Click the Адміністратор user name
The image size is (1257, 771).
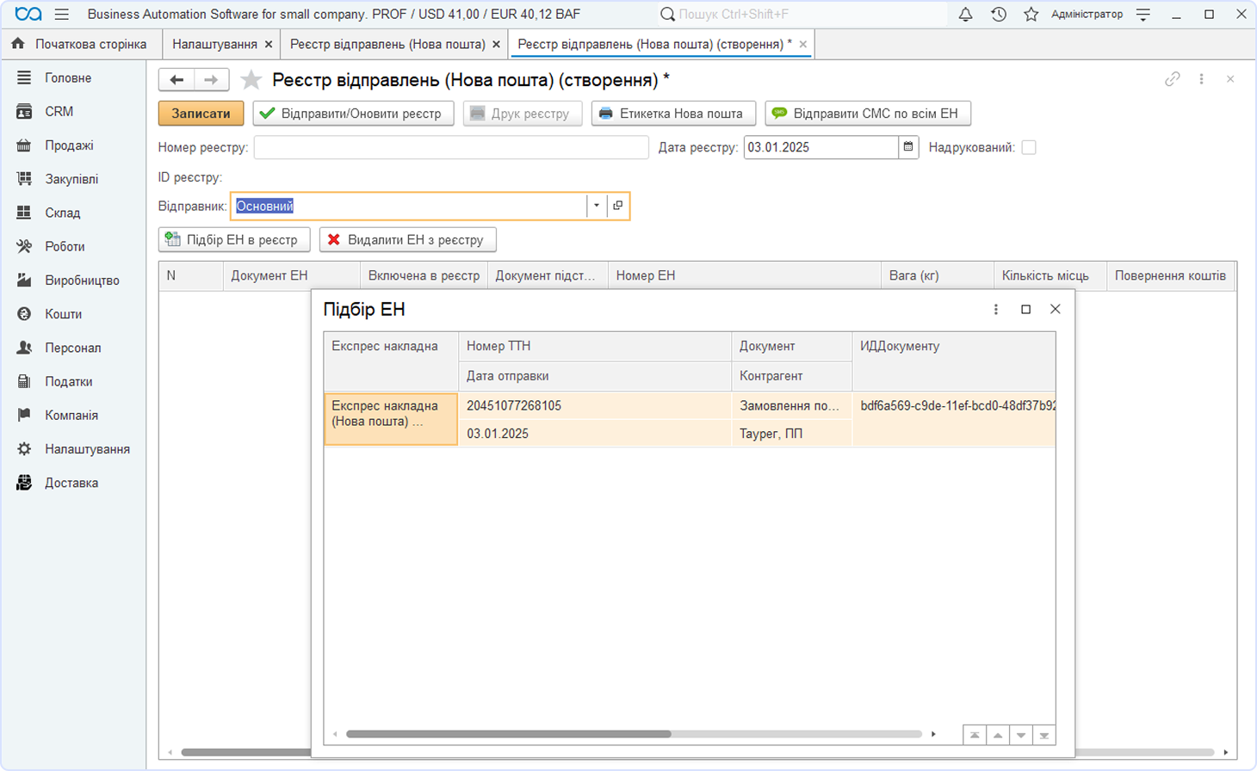pos(1087,15)
